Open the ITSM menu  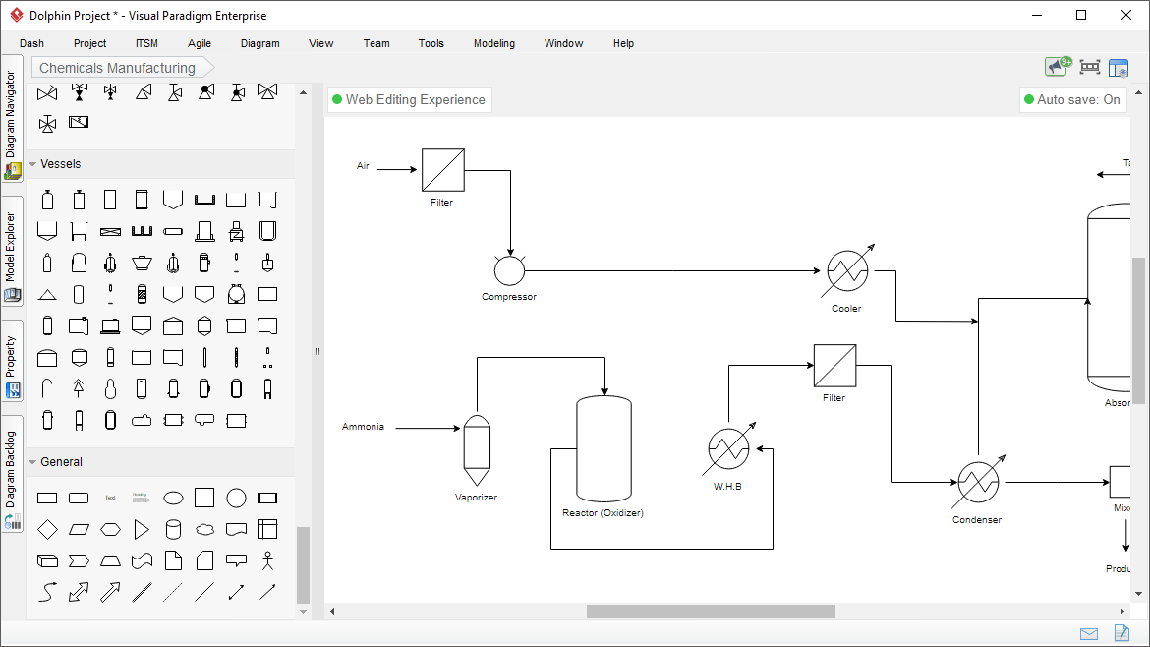(146, 43)
